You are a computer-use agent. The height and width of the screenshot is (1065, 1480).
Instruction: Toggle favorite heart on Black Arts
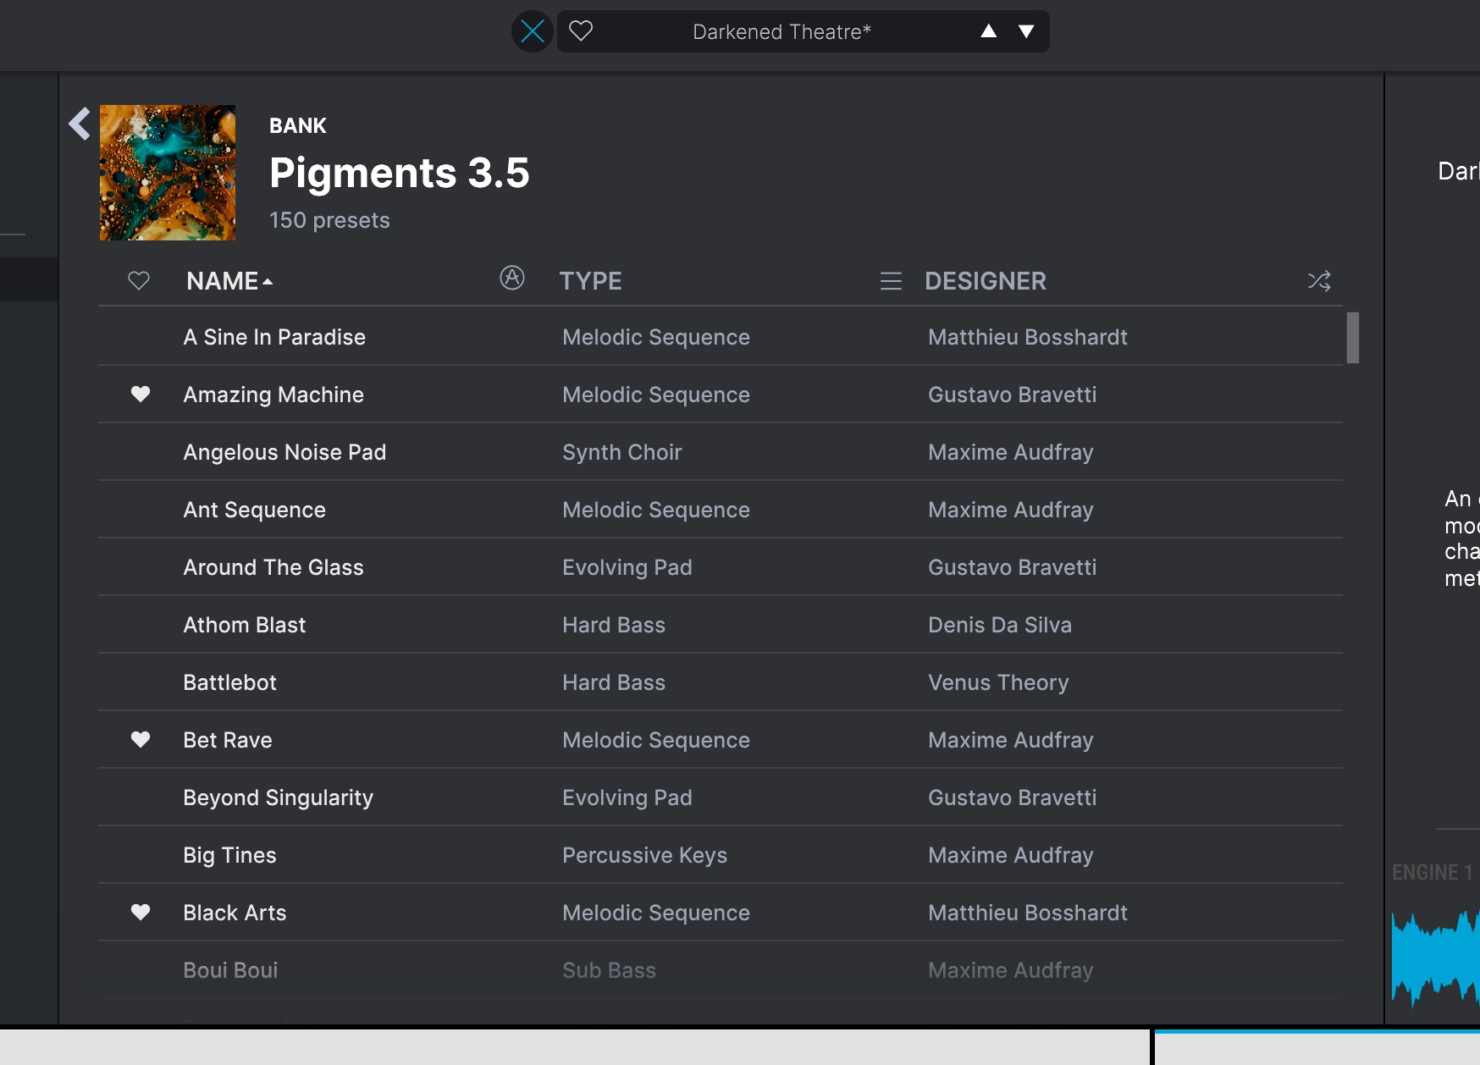coord(141,913)
